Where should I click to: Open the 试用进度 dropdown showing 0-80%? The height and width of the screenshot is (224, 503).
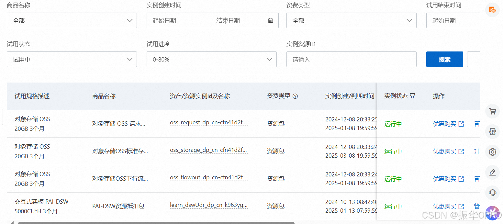pos(212,59)
